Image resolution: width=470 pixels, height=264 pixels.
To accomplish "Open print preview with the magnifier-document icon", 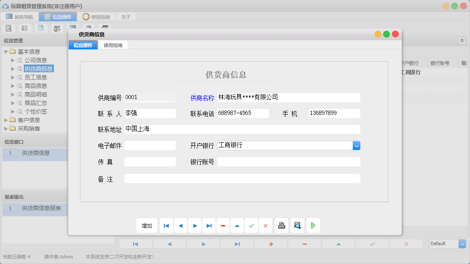I will pos(297,225).
